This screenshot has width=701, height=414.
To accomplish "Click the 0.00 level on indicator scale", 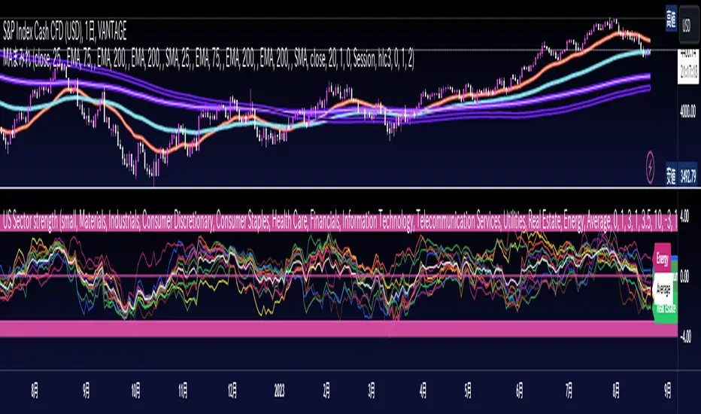I will [x=684, y=276].
